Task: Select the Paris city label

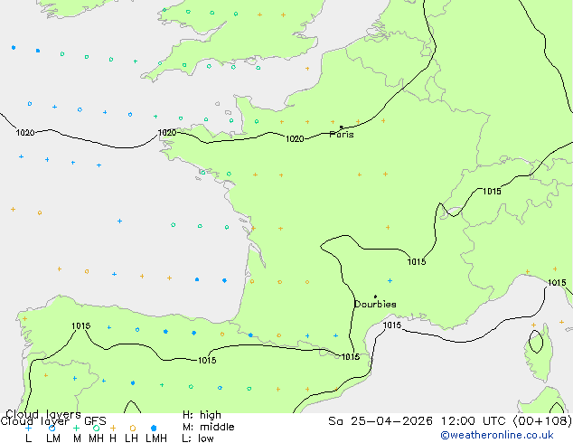Action: tap(342, 135)
